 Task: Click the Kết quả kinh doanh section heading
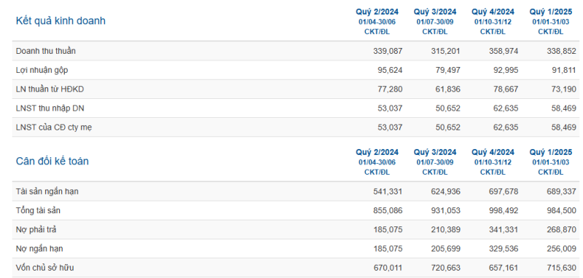(60, 21)
